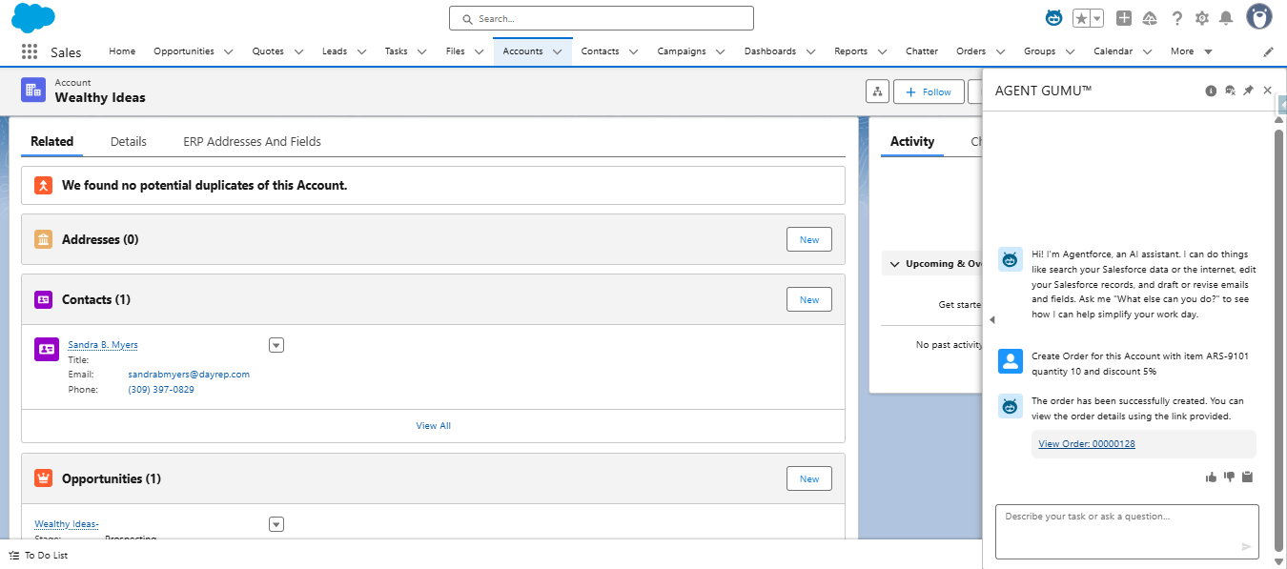The image size is (1287, 569).
Task: Open the Global Actions plus icon
Action: tap(1123, 18)
